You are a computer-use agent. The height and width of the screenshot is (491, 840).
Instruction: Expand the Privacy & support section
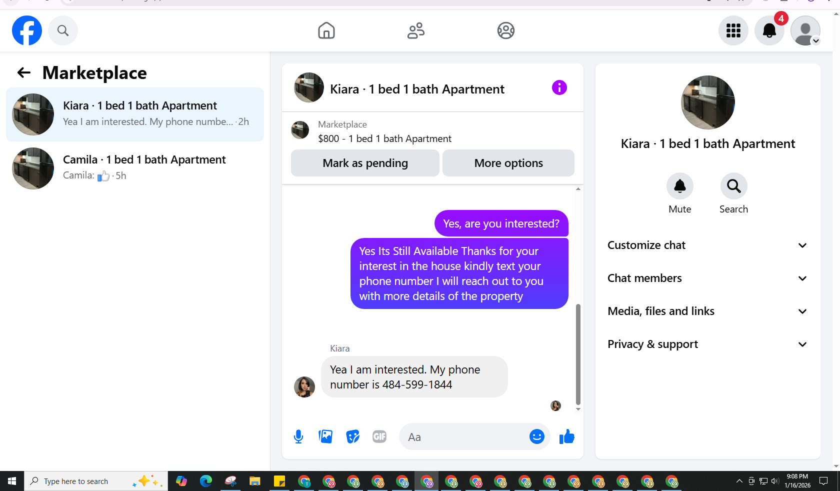(x=707, y=344)
